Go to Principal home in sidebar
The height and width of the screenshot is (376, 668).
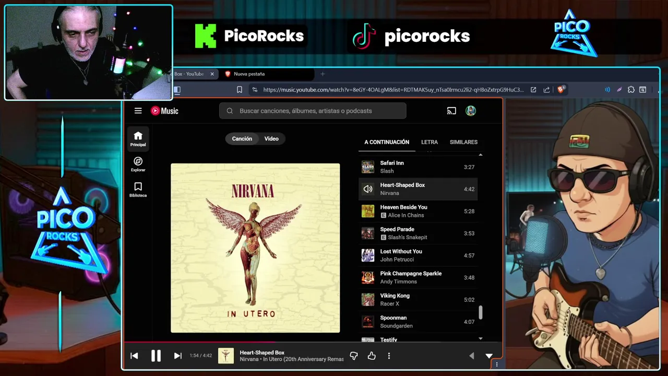pyautogui.click(x=138, y=139)
